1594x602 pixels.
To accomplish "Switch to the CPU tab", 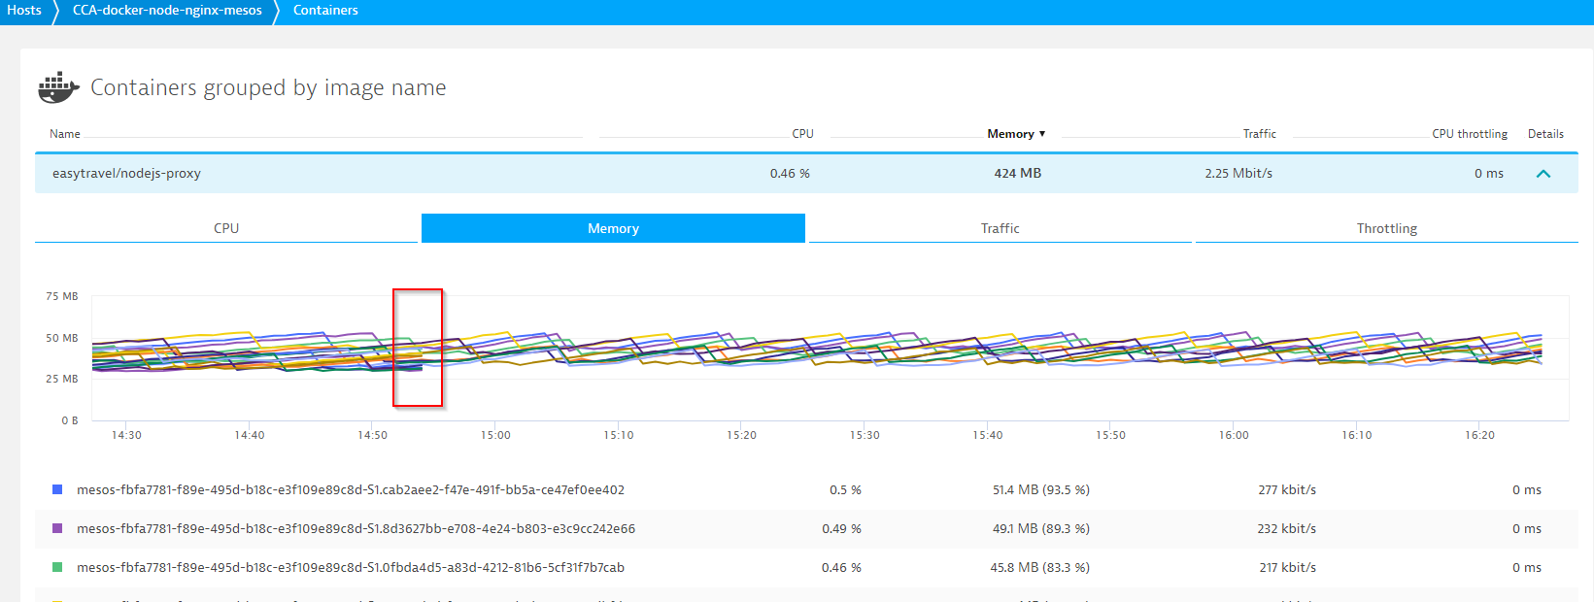I will click(x=226, y=228).
